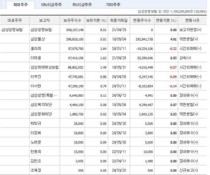The image size is (210, 175).
Task: Click the 상속(+) reason
Action: click(185, 58)
